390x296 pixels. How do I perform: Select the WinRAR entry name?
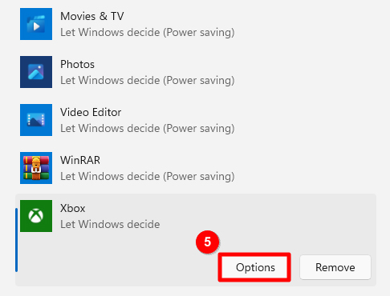tap(80, 160)
